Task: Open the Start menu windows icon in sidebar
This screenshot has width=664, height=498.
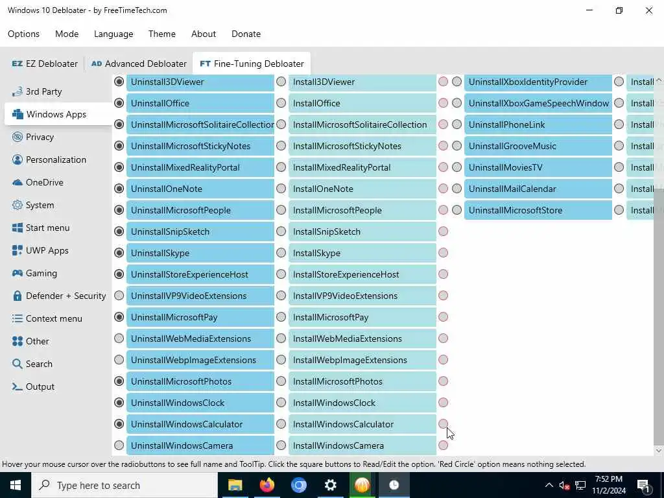Action: [x=18, y=228]
